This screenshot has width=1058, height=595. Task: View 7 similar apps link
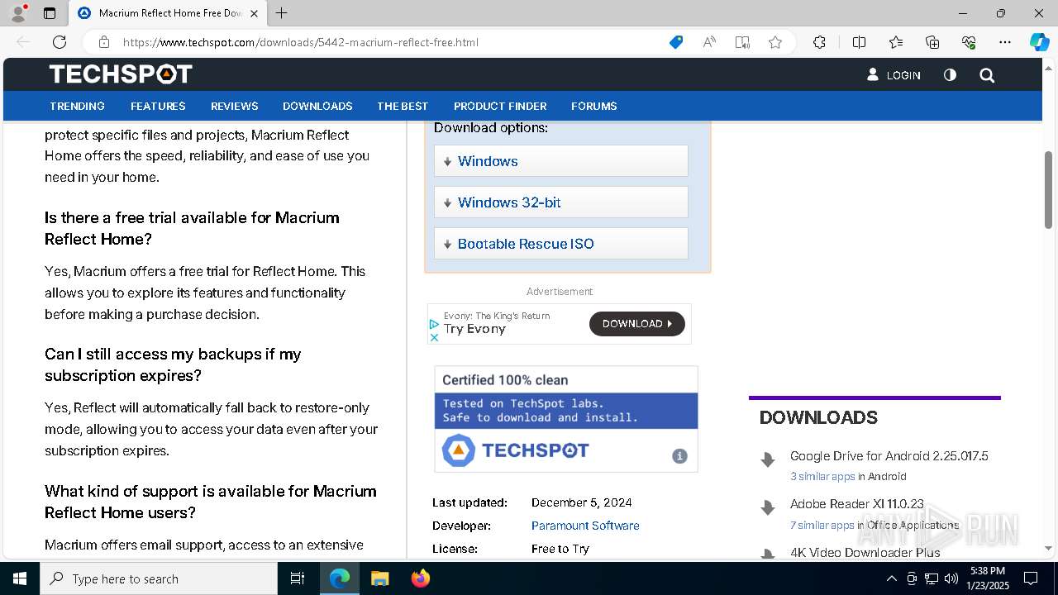pyautogui.click(x=822, y=526)
